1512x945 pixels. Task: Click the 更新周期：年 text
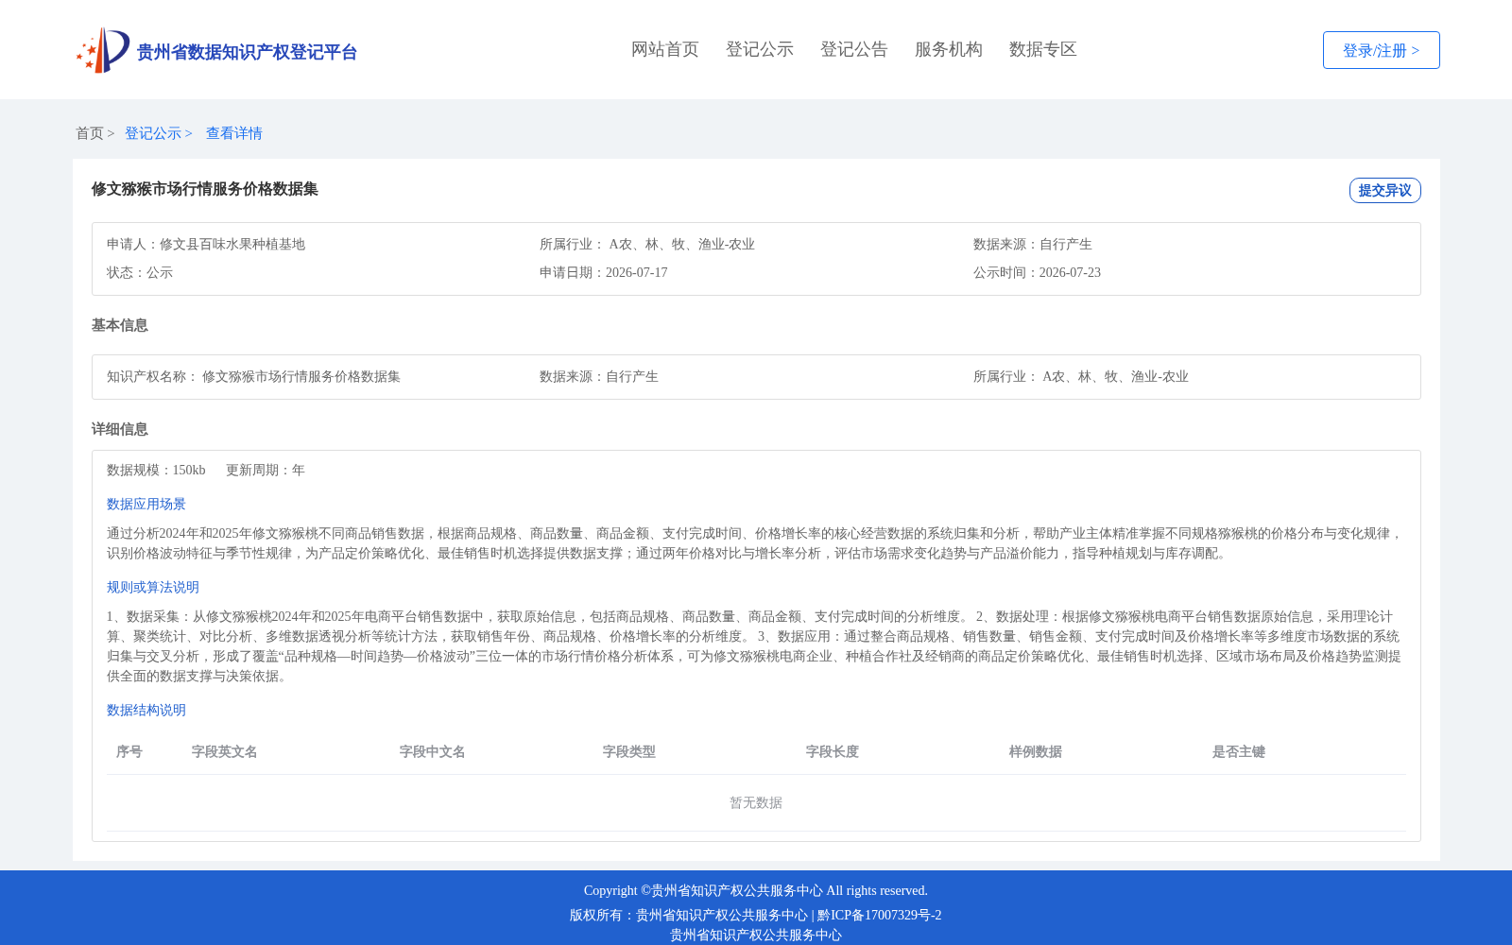(x=266, y=470)
